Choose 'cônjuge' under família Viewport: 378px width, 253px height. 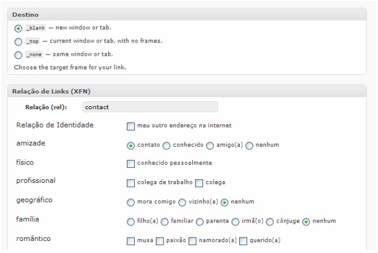pos(270,222)
